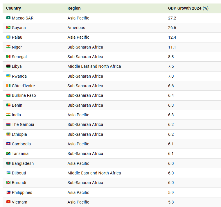
Task: Click the Macao SAR flag icon
Action: [x=8, y=18]
